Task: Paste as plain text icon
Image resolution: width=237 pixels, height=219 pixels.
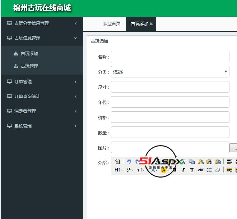Action: (209, 162)
